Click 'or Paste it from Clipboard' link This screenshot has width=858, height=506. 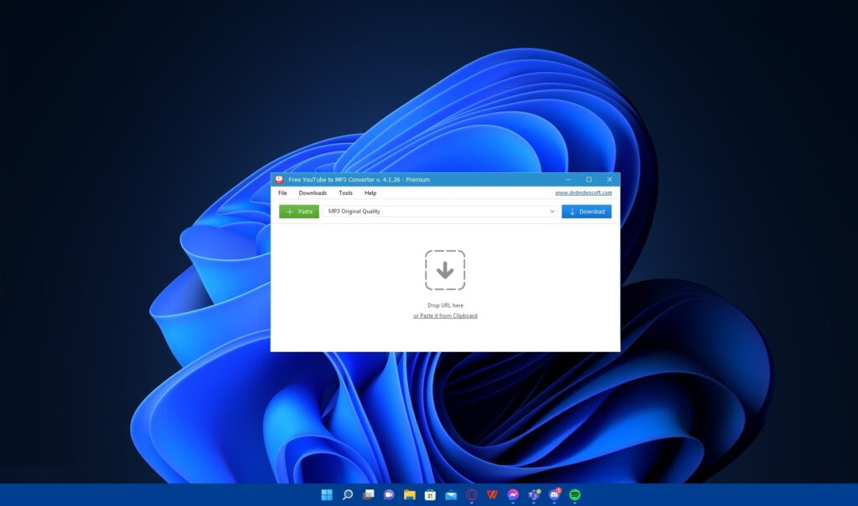click(446, 316)
